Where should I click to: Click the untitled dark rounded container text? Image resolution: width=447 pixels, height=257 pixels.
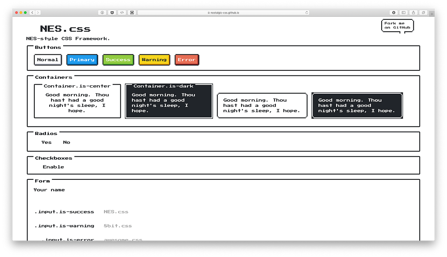pos(357,106)
